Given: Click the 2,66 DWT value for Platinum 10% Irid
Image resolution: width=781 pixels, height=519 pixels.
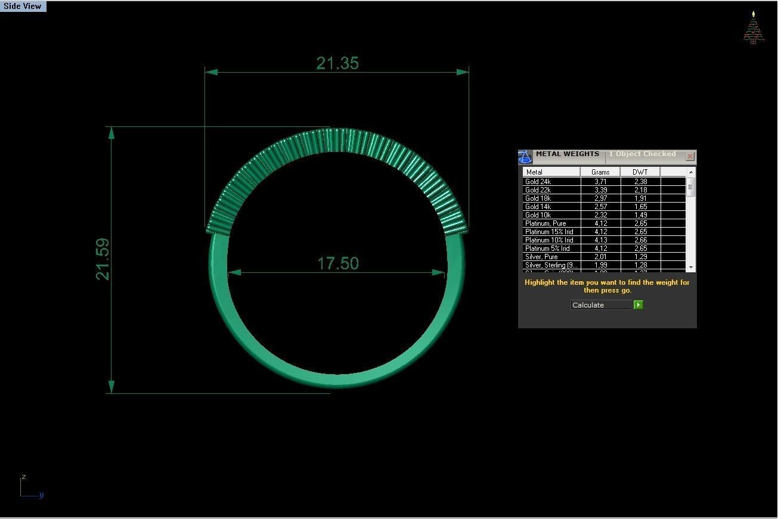Looking at the screenshot, I should [x=640, y=240].
